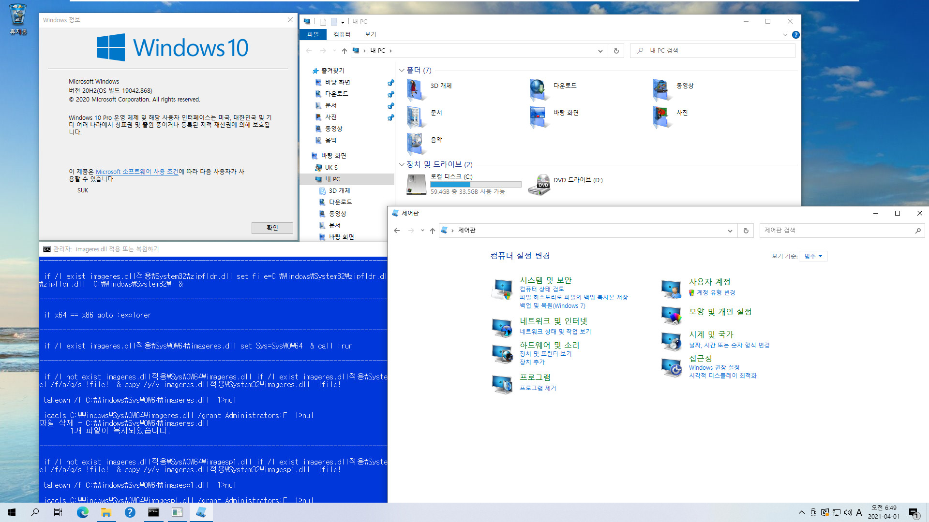Viewport: 929px width, 522px height.
Task: Open 접근성 category icon
Action: coord(672,367)
